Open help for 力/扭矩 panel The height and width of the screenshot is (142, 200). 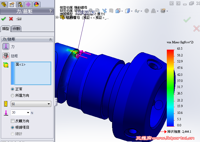coord(50,11)
